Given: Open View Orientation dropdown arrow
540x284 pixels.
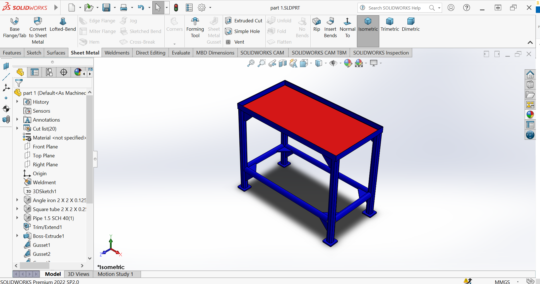Looking at the screenshot, I should click(311, 63).
